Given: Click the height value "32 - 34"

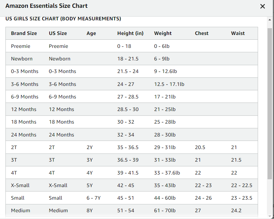Looking at the screenshot, I should click(x=126, y=135).
